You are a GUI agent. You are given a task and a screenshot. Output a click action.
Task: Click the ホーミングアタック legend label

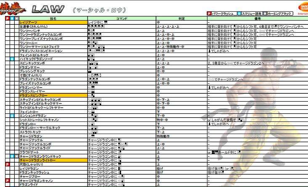279,13
